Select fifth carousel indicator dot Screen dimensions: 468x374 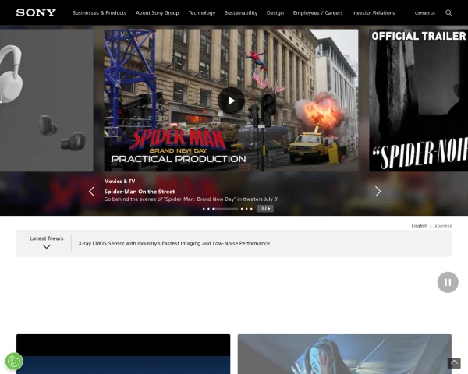(x=246, y=209)
